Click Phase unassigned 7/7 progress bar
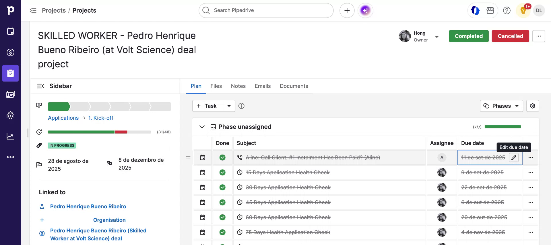The width and height of the screenshot is (551, 245). point(503,127)
